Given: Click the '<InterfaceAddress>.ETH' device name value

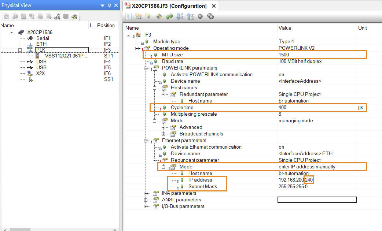Looking at the screenshot, I should 305,154.
